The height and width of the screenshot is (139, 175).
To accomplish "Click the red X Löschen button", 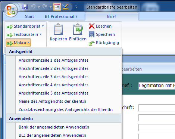I will click(100, 26).
